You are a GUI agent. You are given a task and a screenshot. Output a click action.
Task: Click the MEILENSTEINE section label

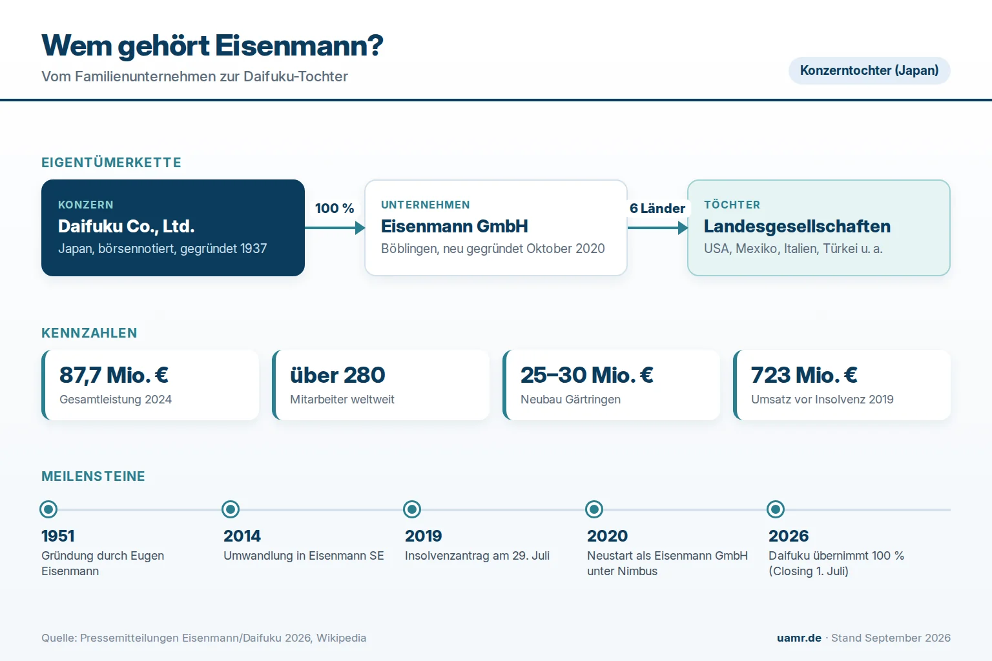(93, 476)
